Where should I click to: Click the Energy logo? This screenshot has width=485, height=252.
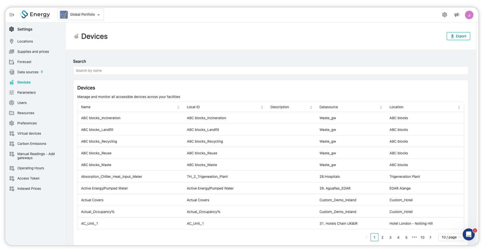(35, 15)
